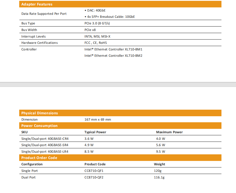Click the Maximum Power column heading
236x193 pixels.
click(x=169, y=132)
